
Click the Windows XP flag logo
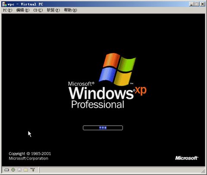click(117, 69)
